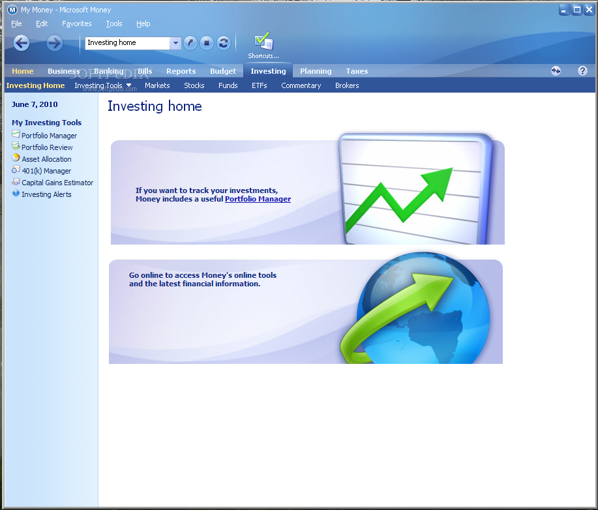Switch to the Banking tab
Screen dimensions: 598x510
tap(109, 71)
